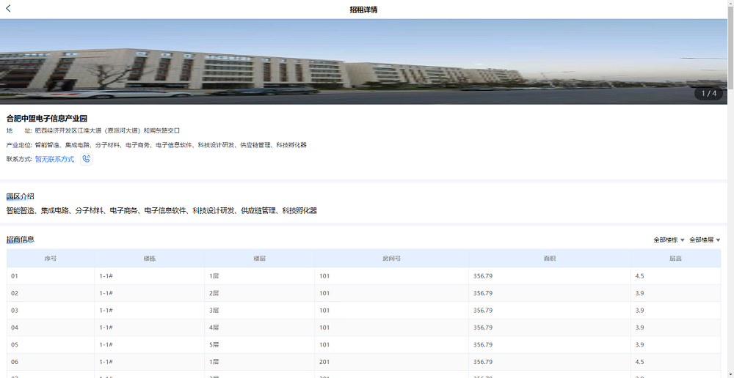Screen dimensions: 734x378
Task: Click the 园区介绍 section heading
Action: 21,196
